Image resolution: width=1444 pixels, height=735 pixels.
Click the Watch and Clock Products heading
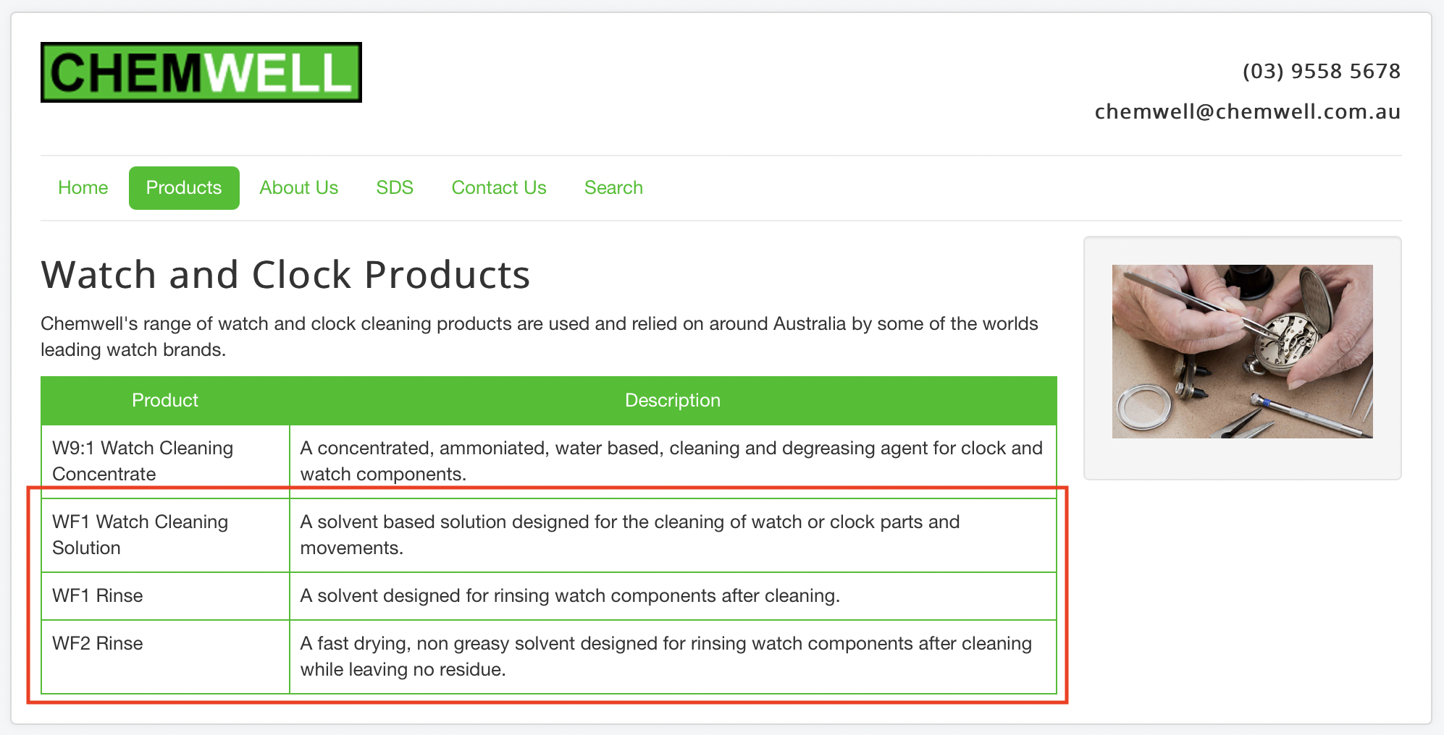click(285, 276)
